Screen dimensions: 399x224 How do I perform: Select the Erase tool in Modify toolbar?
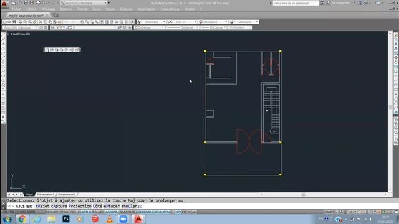396,35
